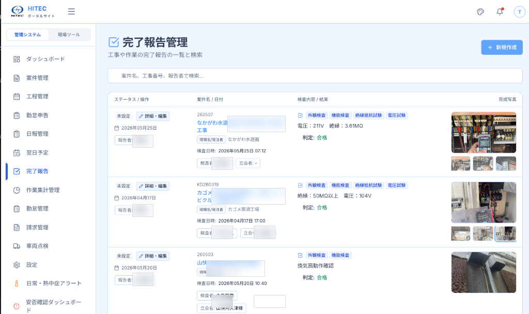Click the 勤怠管理 clipboard icon
This screenshot has width=529, height=314.
17,209
